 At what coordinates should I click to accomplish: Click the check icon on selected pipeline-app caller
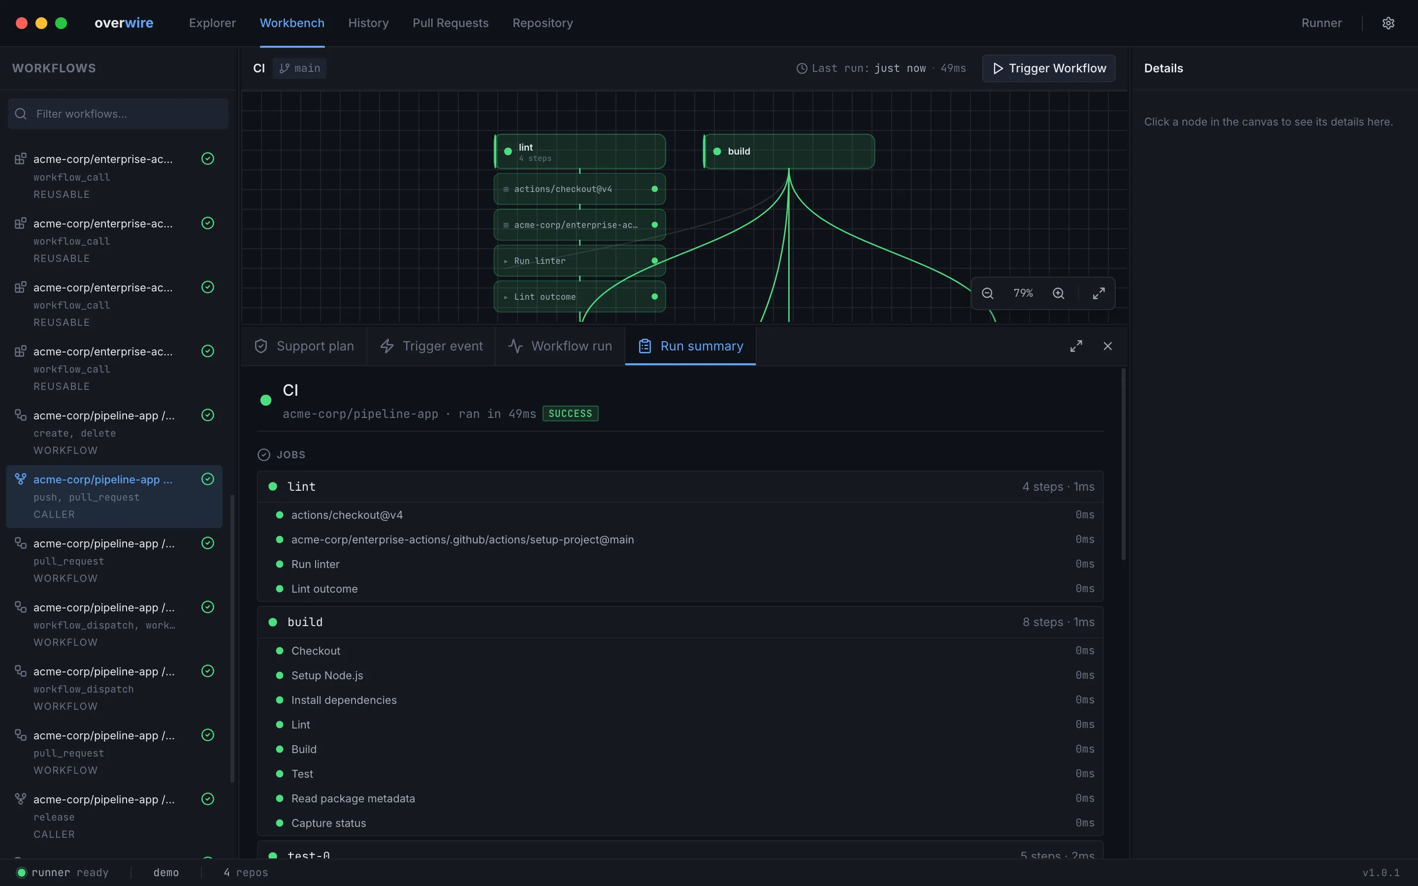tap(207, 479)
